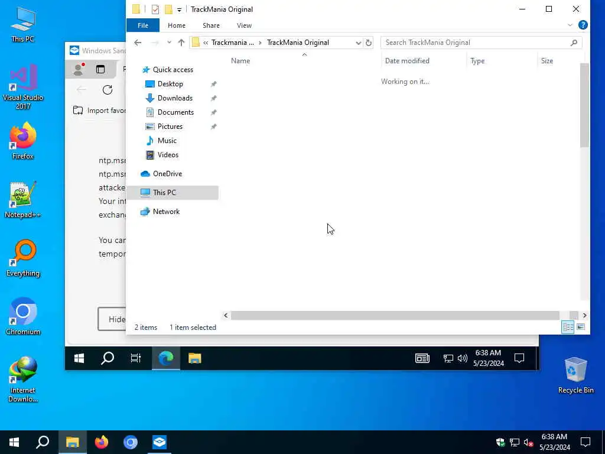
Task: Click the forward navigation arrow in Explorer
Action: (155, 43)
